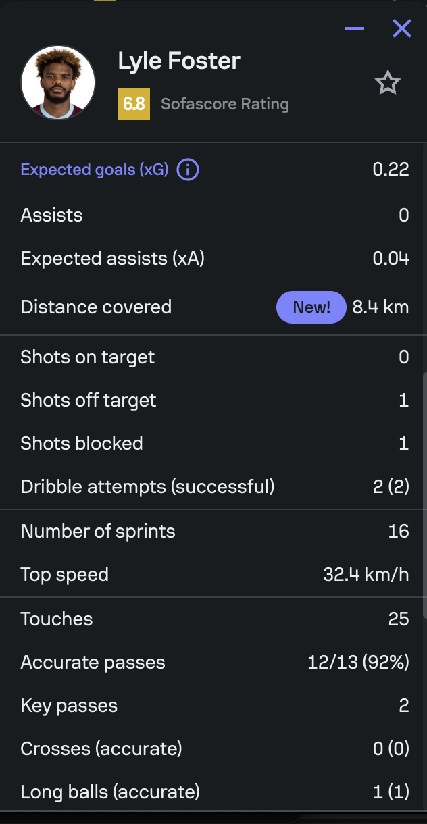Click the New! badge

point(311,307)
